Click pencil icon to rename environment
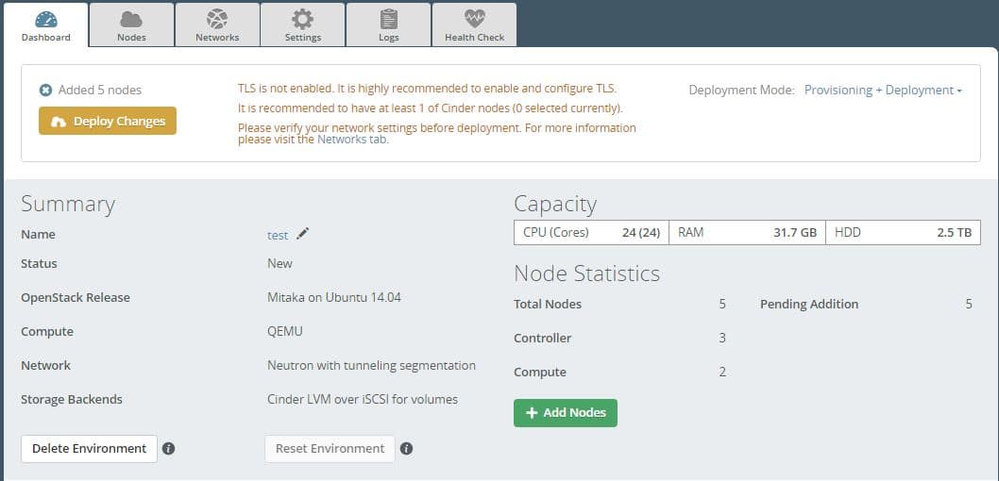999x481 pixels. pos(302,235)
